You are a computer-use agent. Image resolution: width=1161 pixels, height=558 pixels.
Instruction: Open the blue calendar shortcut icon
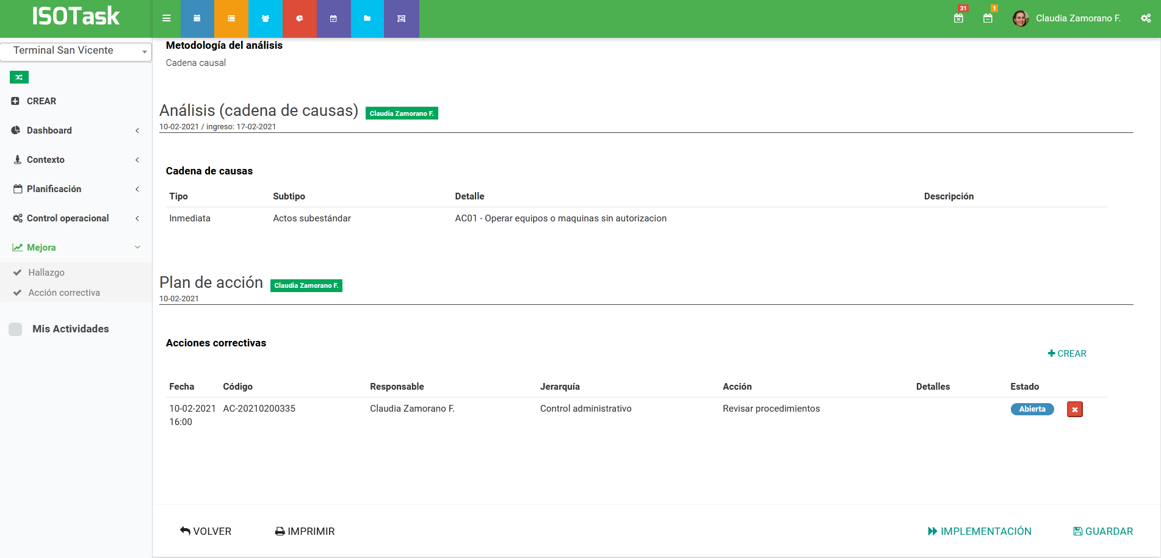point(197,18)
